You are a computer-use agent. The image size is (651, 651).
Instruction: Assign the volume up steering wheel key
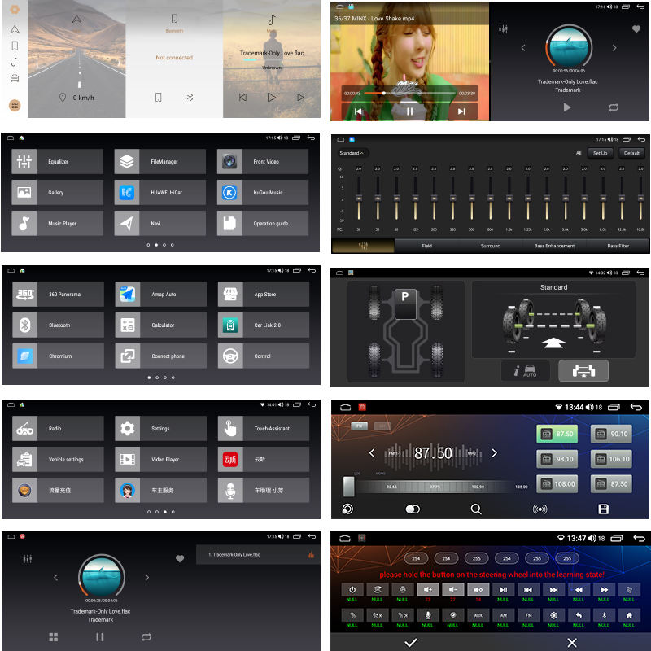[x=428, y=589]
